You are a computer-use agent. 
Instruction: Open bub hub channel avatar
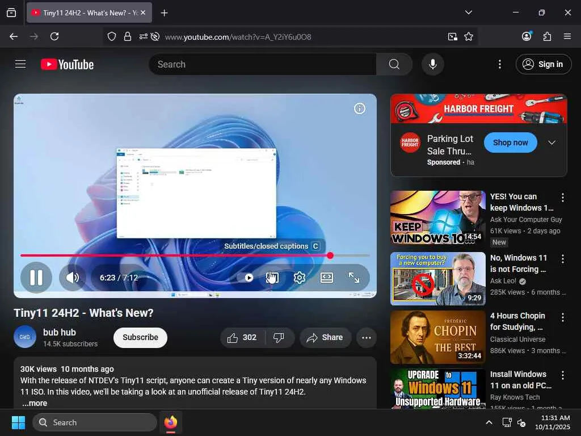point(25,337)
